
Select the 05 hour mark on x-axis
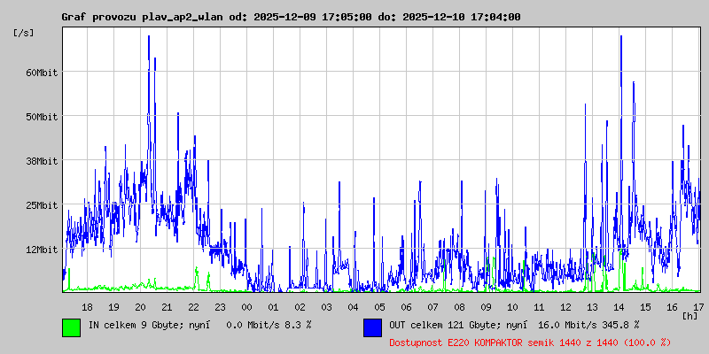[379, 307]
